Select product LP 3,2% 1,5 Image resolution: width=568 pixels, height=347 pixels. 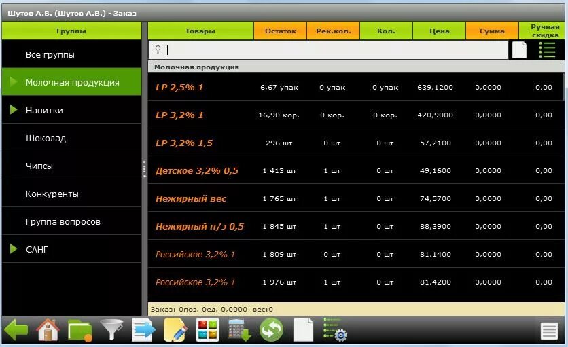click(184, 143)
